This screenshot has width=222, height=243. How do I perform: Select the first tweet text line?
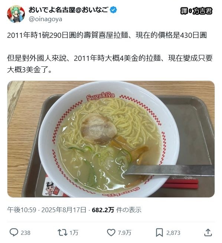pyautogui.click(x=107, y=35)
